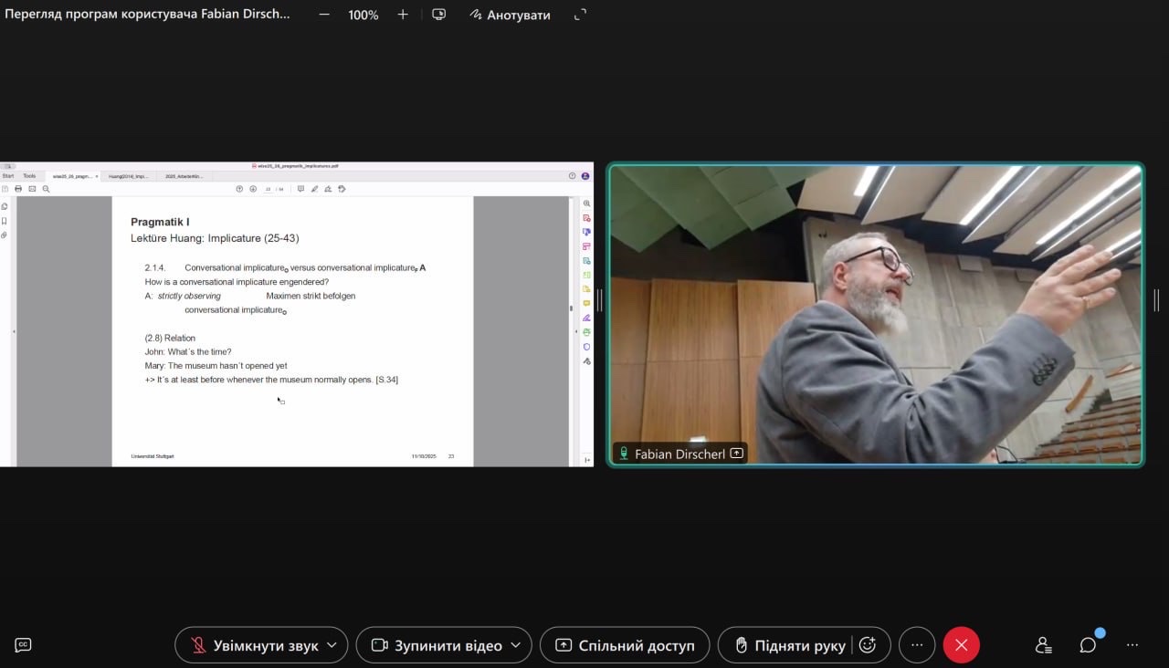
Task: Click the 100% zoom level indicator
Action: point(363,15)
